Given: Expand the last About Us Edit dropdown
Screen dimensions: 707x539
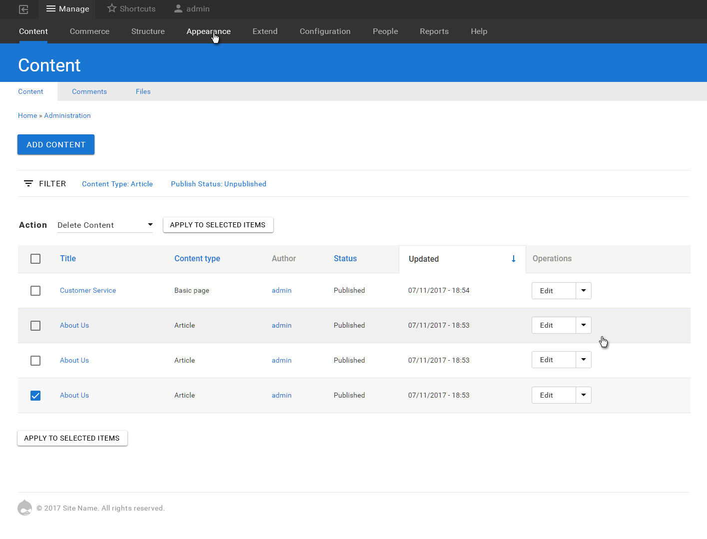Looking at the screenshot, I should pos(583,395).
